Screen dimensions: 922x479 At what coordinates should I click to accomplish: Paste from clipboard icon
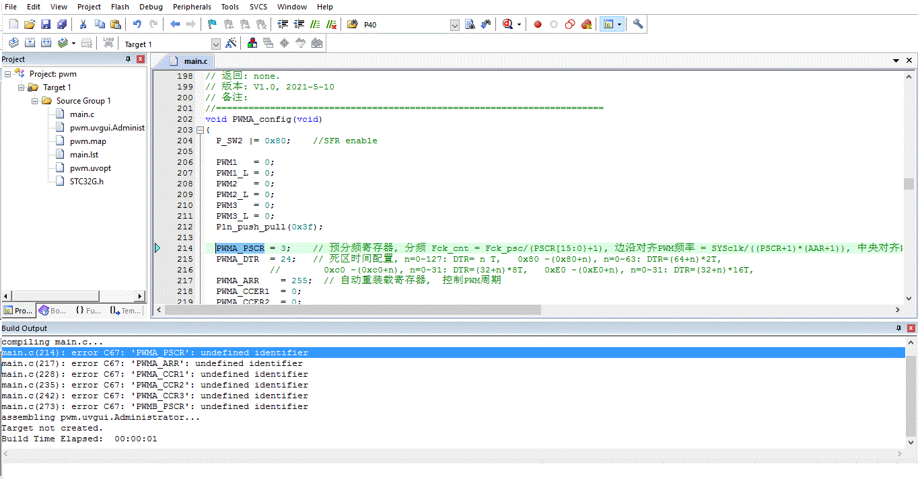116,24
